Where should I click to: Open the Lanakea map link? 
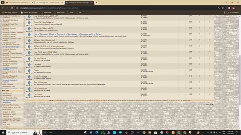click(x=37, y=64)
